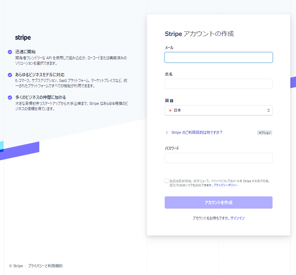Image resolution: width=296 pixels, height=275 pixels.
Task: Click the up-down arrows of the country selector
Action: click(268, 110)
